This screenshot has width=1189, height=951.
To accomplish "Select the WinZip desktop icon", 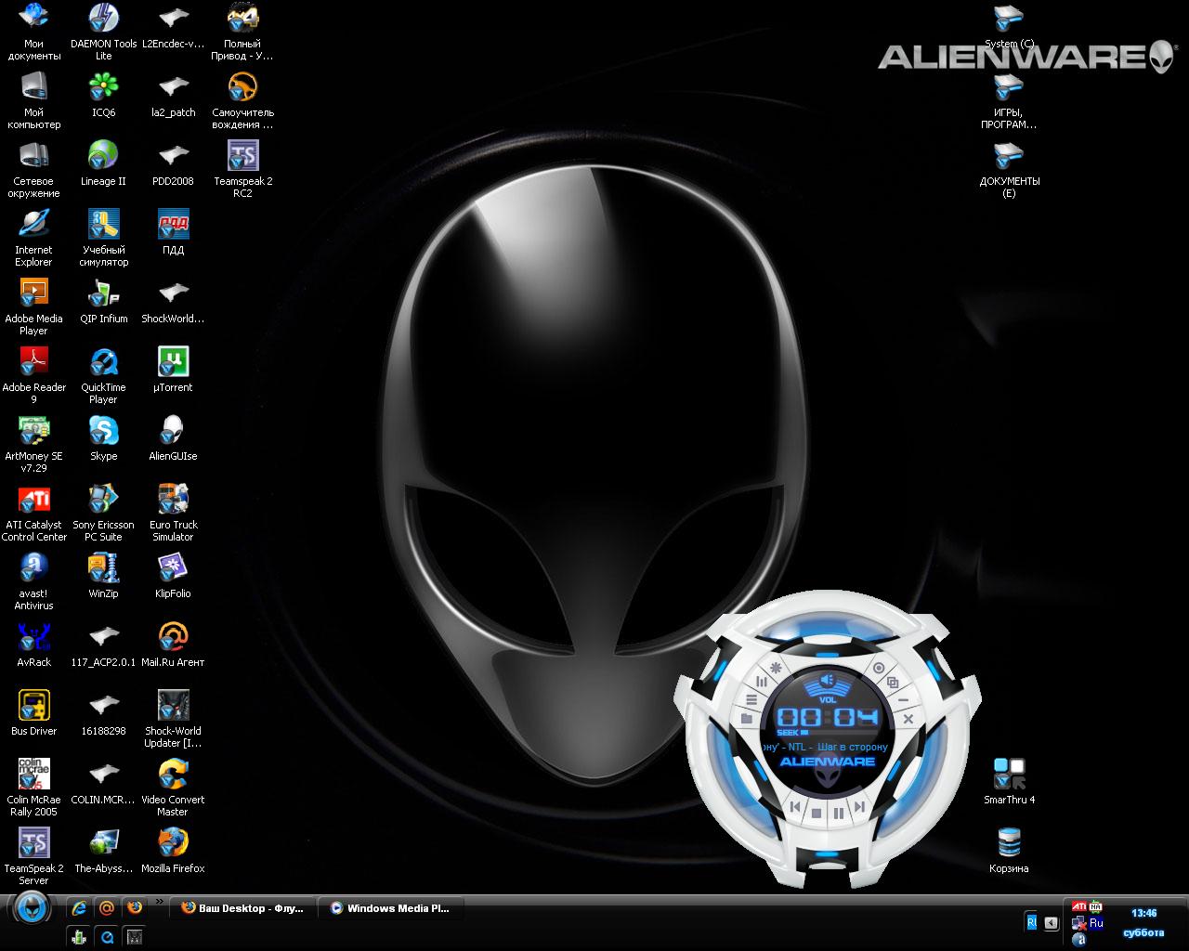I will point(104,576).
